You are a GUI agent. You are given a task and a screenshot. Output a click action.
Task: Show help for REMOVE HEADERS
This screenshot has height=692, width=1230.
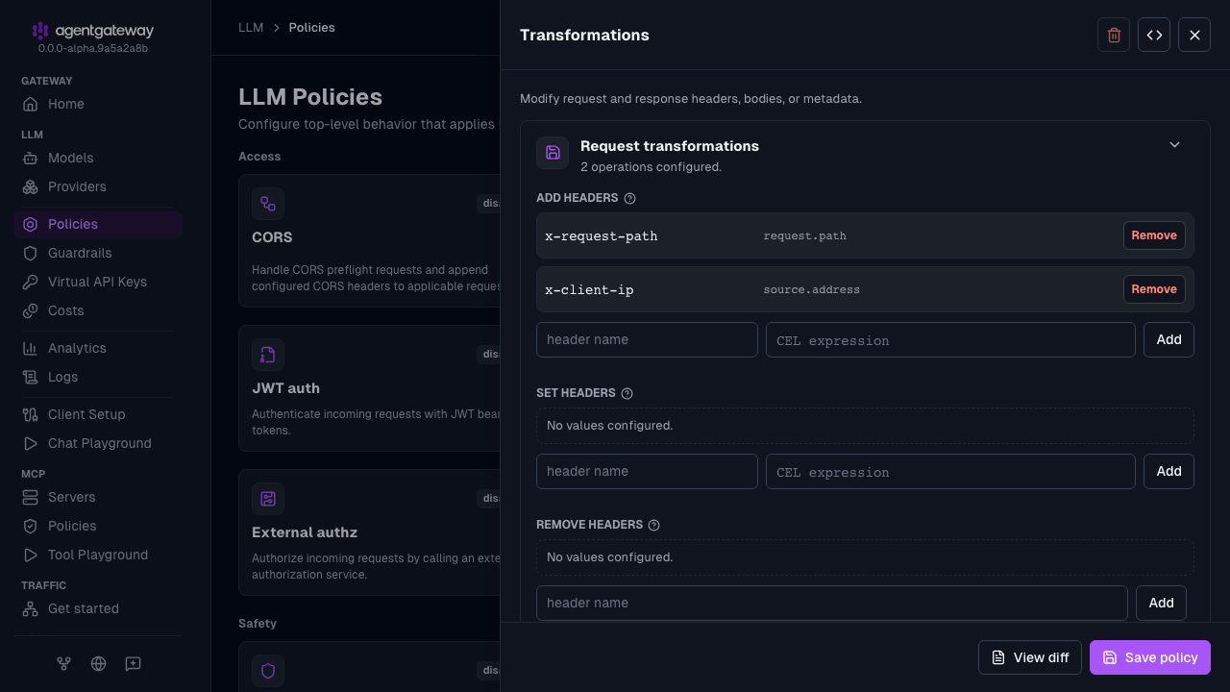pos(654,525)
